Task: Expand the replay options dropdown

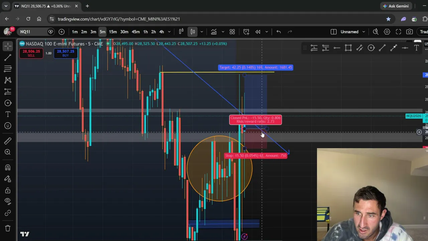Action: point(266,32)
